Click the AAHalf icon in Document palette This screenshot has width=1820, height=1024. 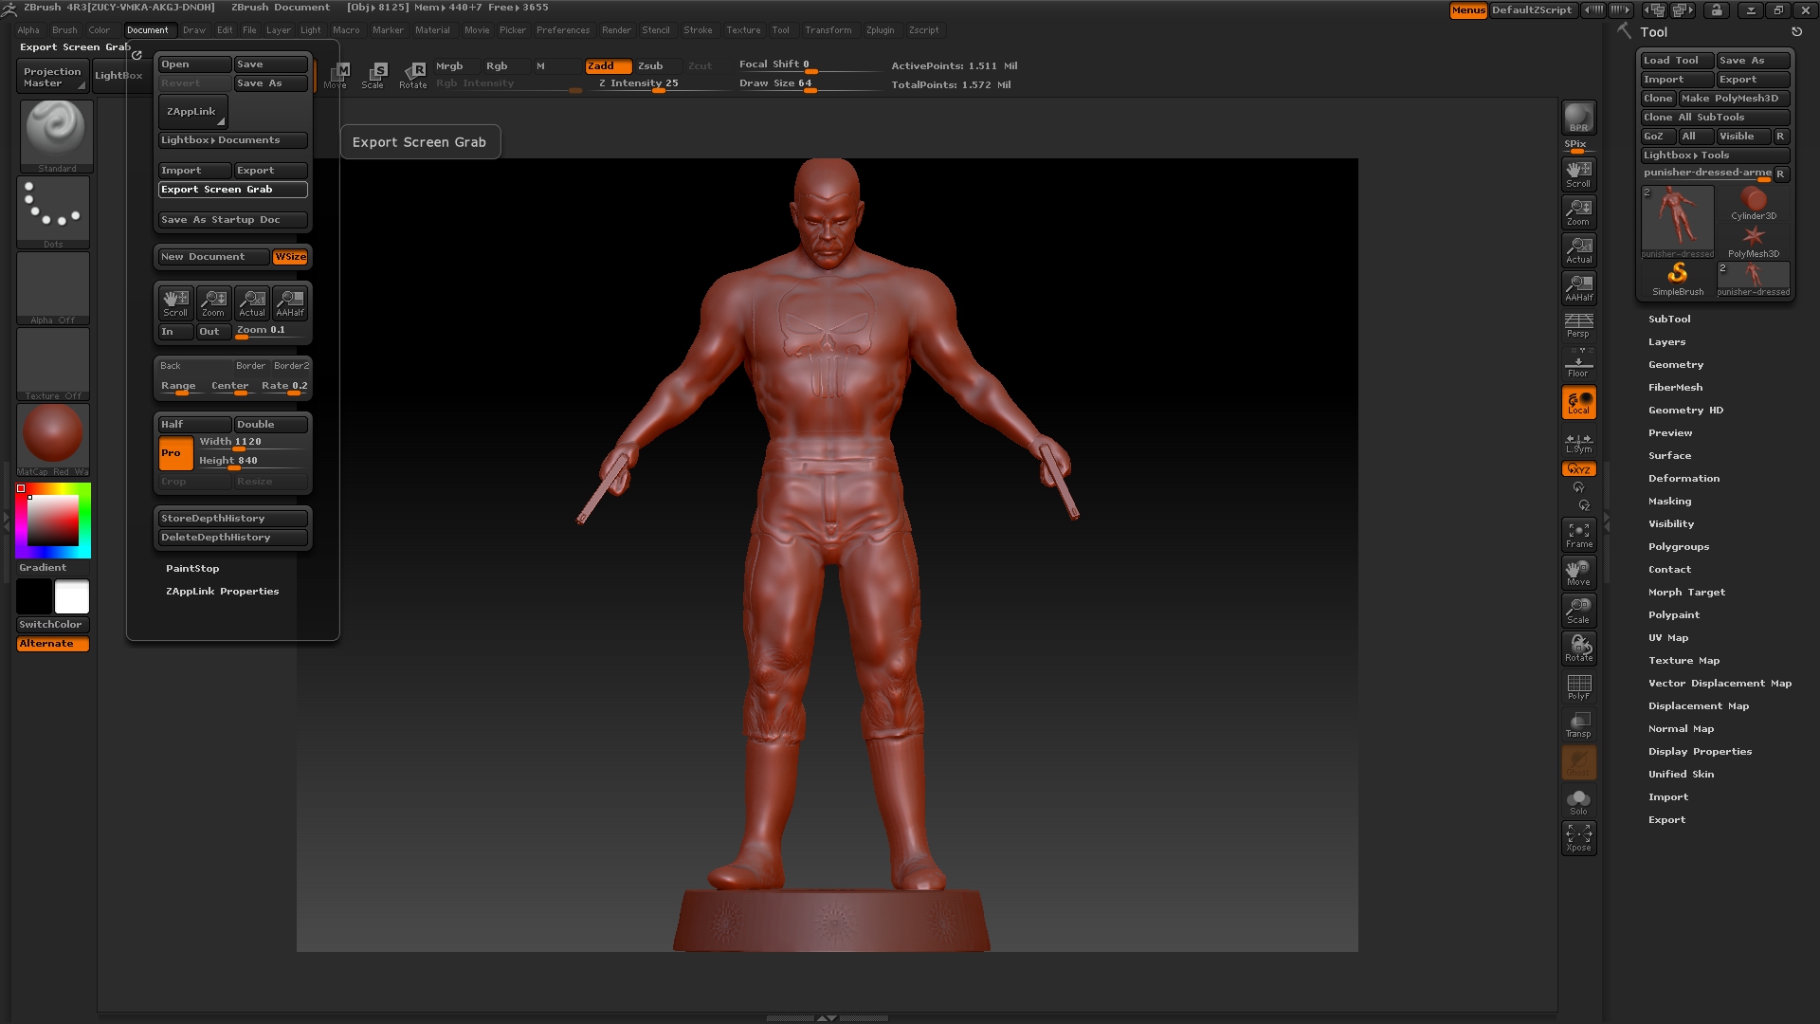click(290, 302)
